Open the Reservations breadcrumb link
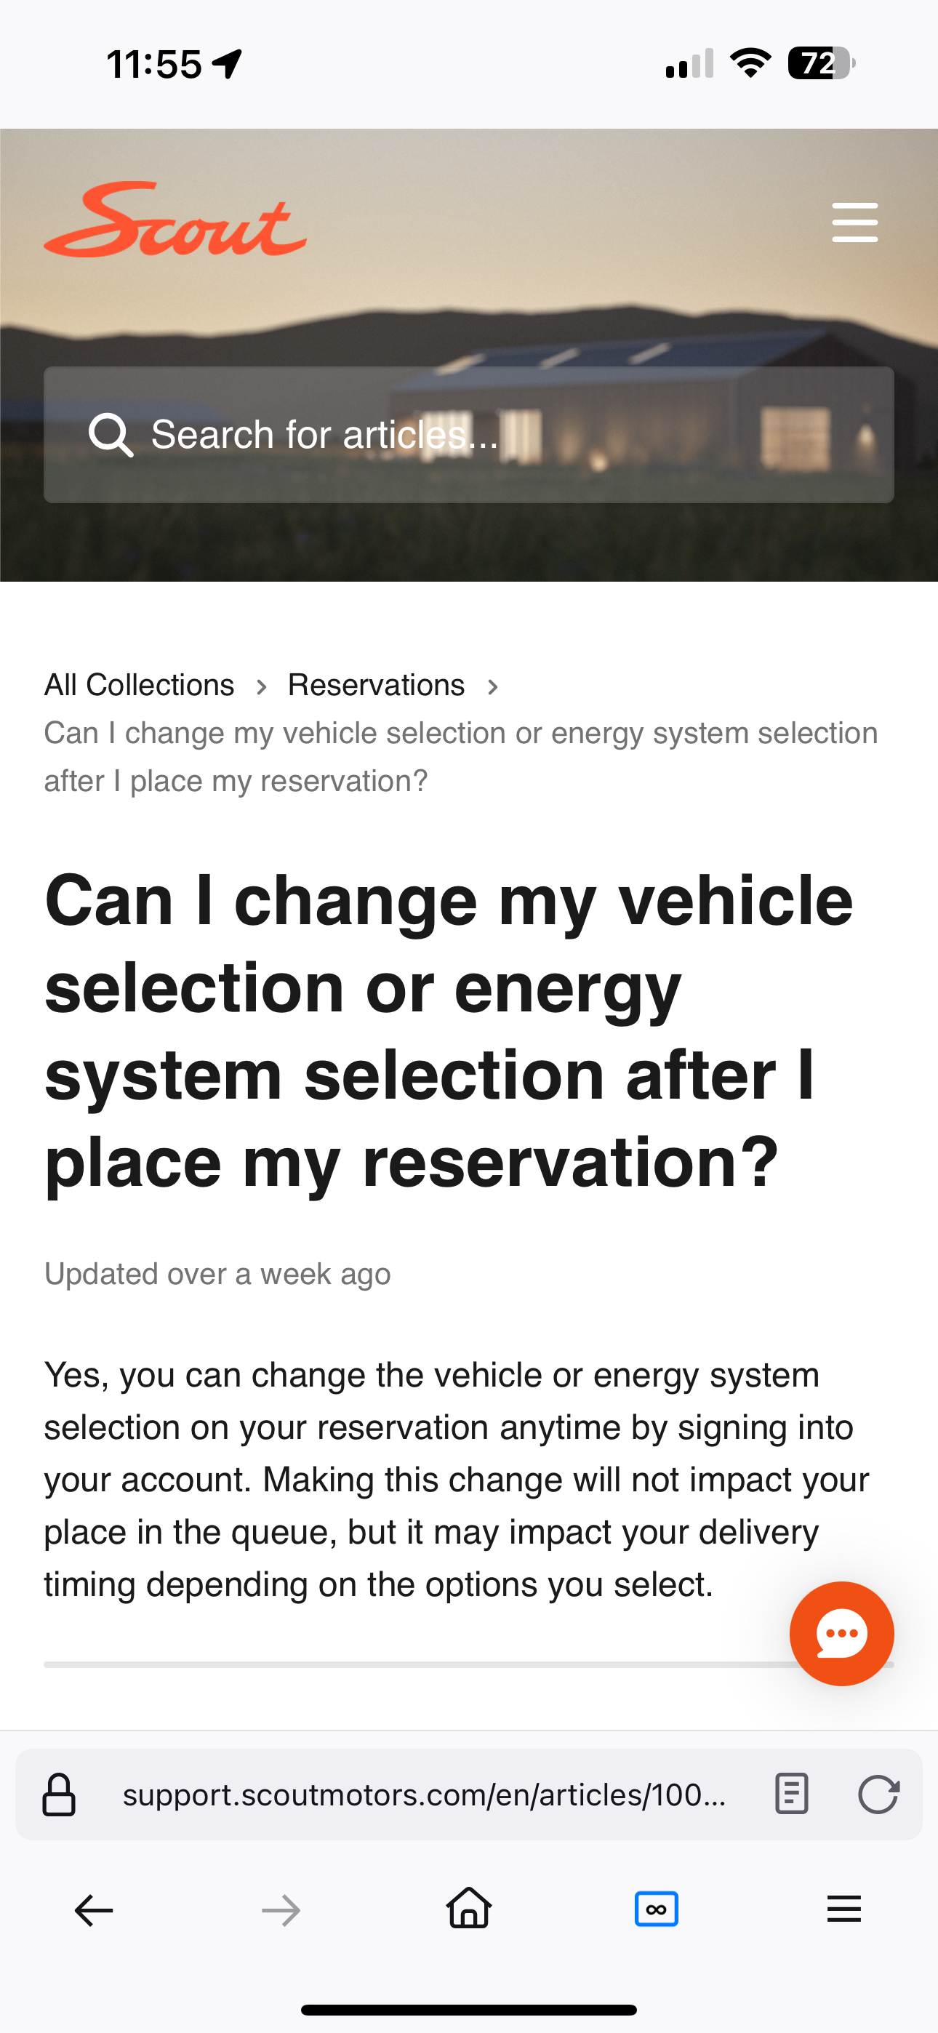Image resolution: width=938 pixels, height=2033 pixels. (x=376, y=685)
